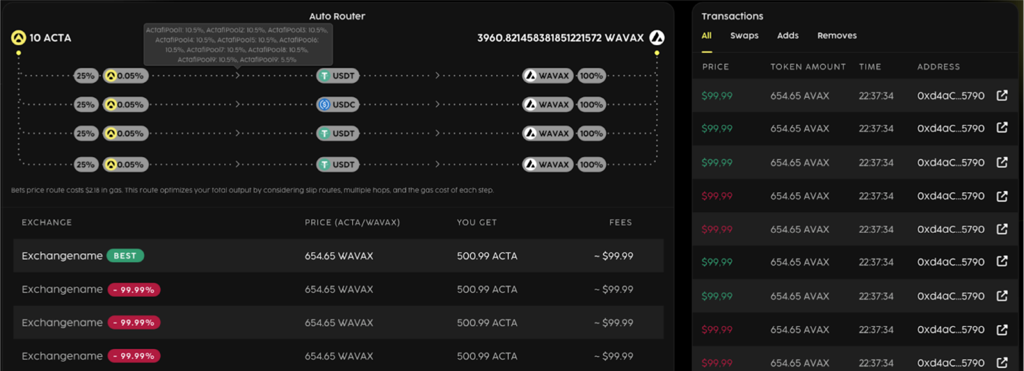Select the USDT token chip in first route
This screenshot has height=371, width=1024.
point(338,76)
